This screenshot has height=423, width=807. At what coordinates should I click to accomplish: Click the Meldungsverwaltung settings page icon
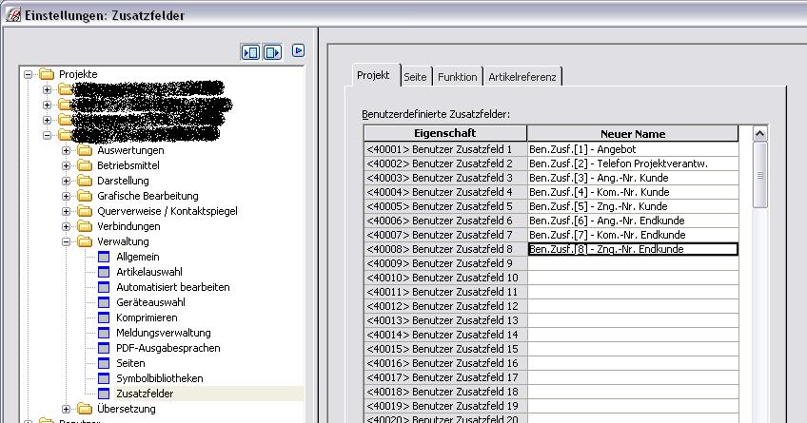pos(104,333)
